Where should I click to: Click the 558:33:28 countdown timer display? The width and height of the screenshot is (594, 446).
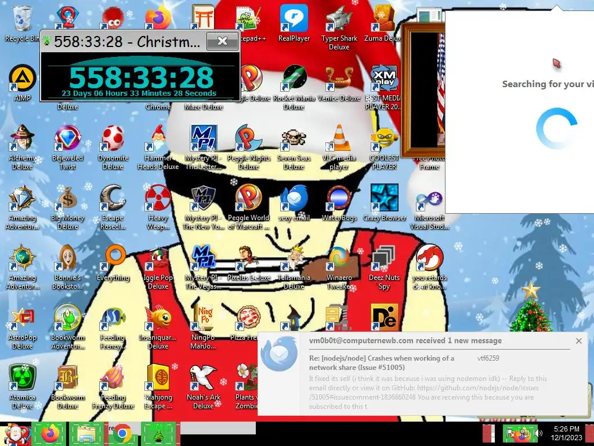pos(140,77)
